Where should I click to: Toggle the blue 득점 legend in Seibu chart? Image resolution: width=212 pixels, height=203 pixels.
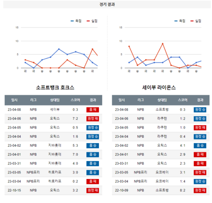coord(180,21)
